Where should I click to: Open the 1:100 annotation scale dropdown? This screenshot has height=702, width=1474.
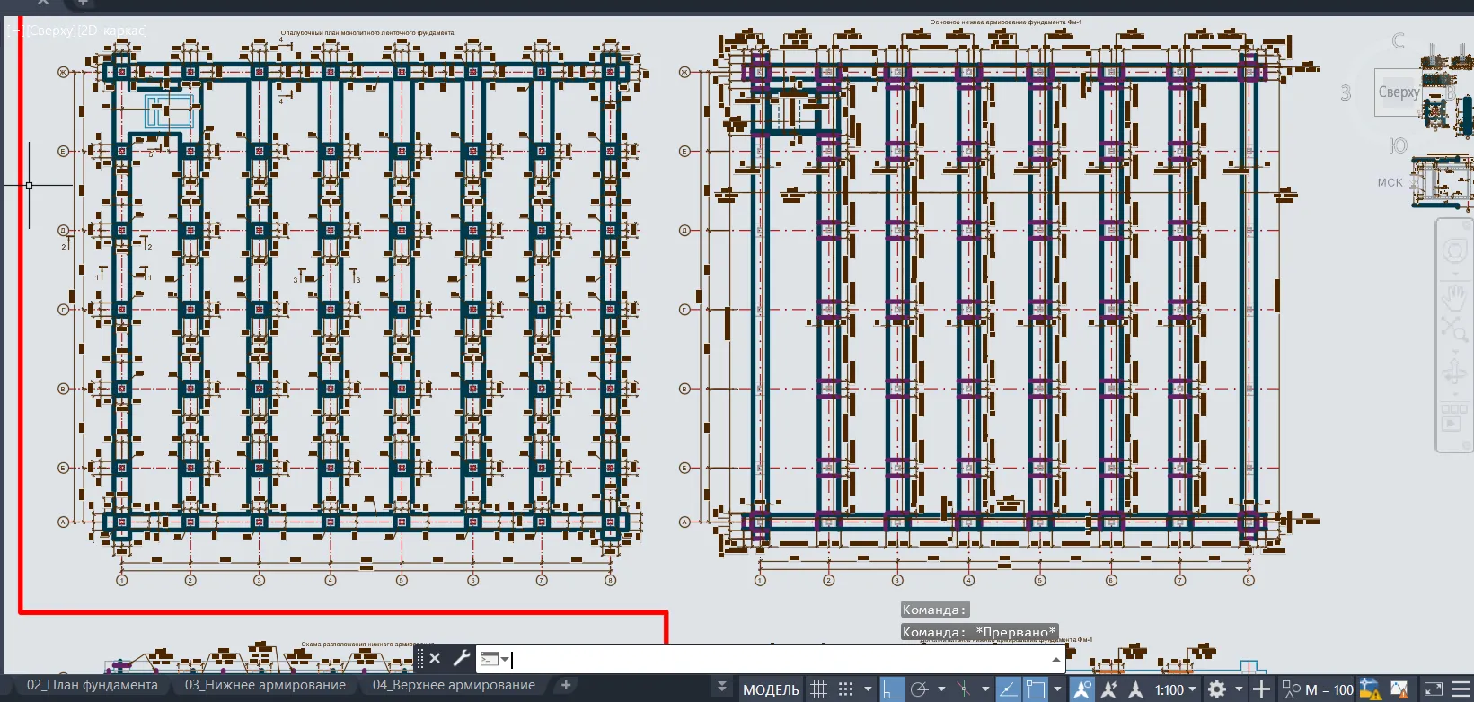[1176, 689]
